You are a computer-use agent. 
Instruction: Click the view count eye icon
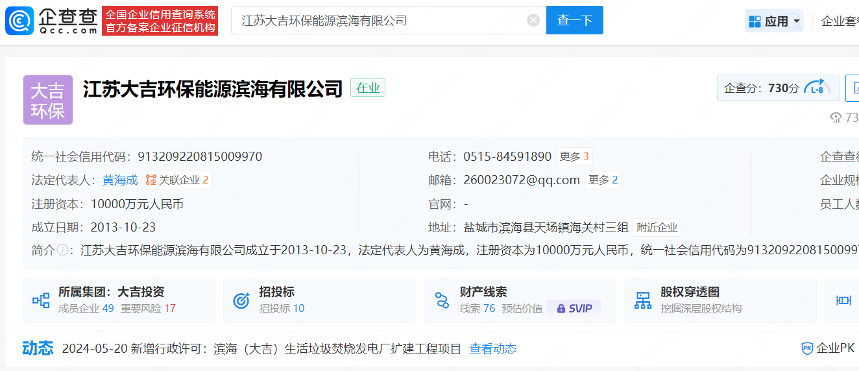[x=836, y=117]
